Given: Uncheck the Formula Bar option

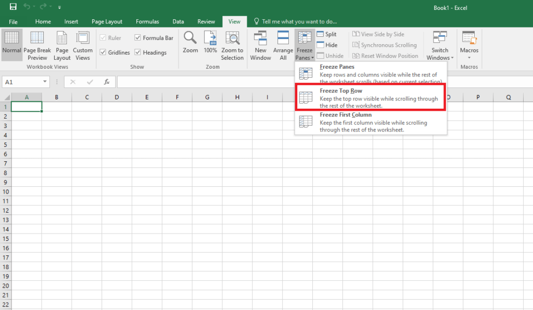Looking at the screenshot, I should tap(138, 37).
